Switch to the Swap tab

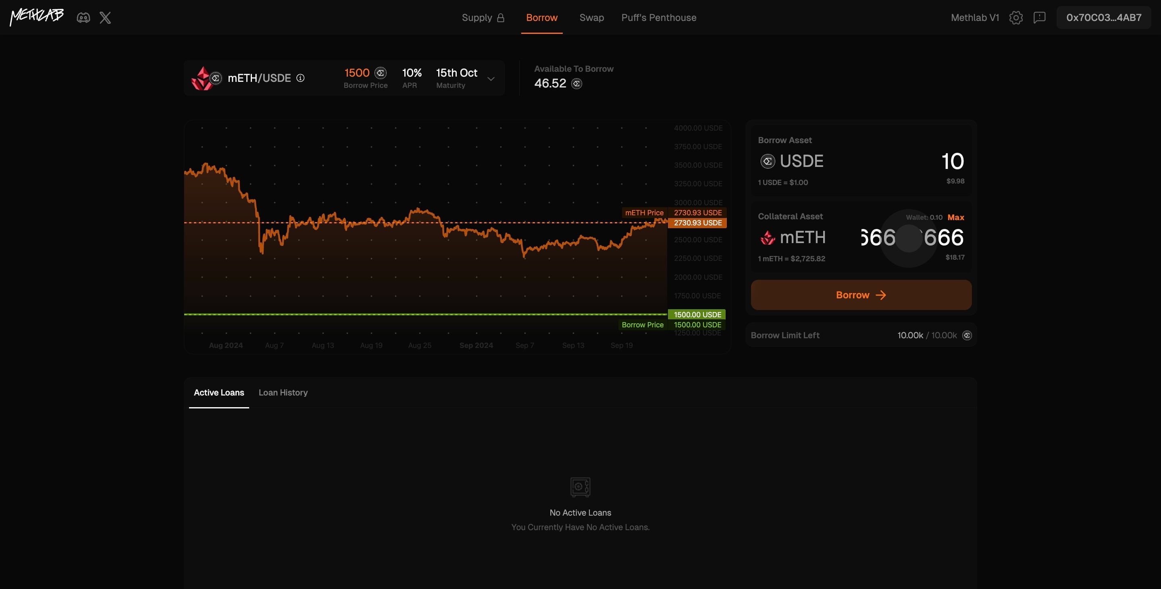pyautogui.click(x=591, y=18)
